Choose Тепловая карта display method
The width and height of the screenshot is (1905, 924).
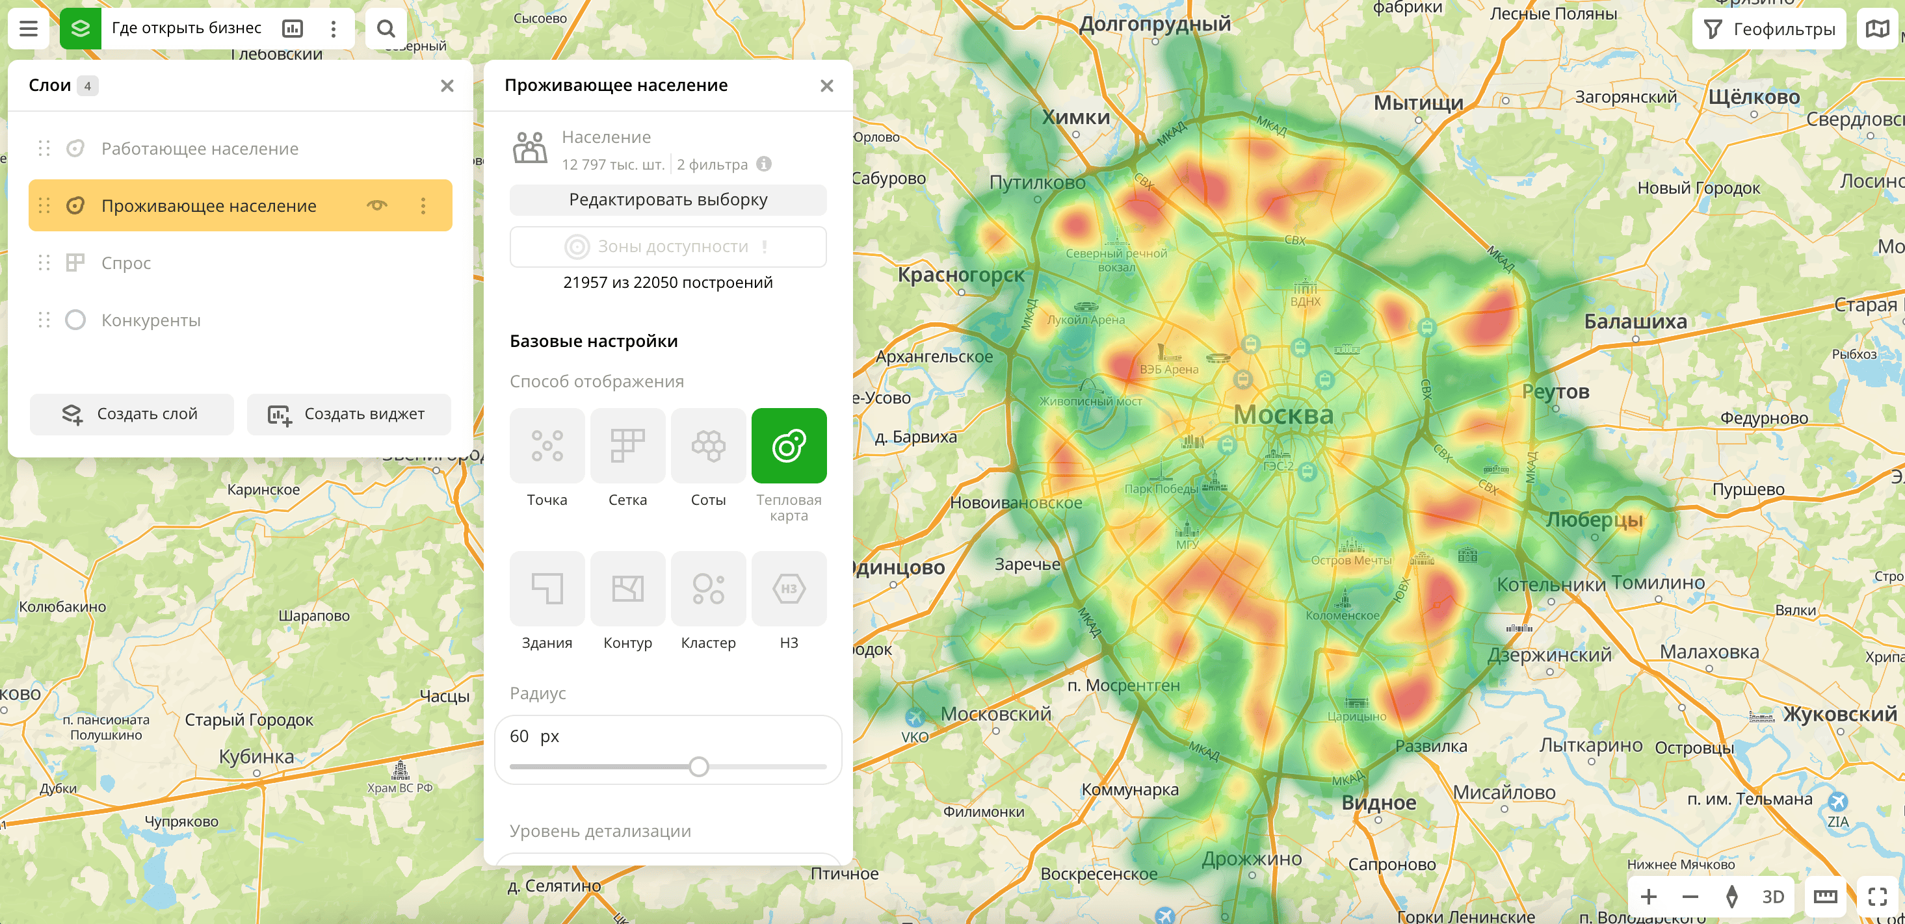[x=789, y=446]
